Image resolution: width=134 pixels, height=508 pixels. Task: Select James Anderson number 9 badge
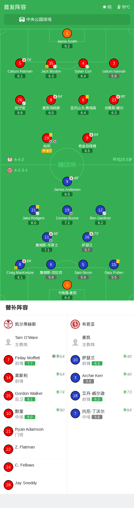click(x=67, y=181)
